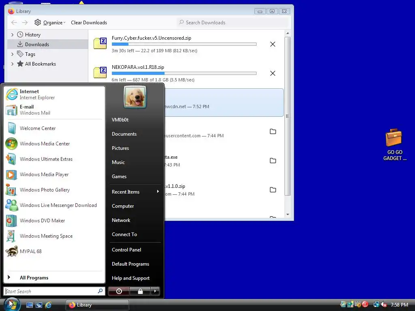Open Help and Support

click(x=135, y=278)
